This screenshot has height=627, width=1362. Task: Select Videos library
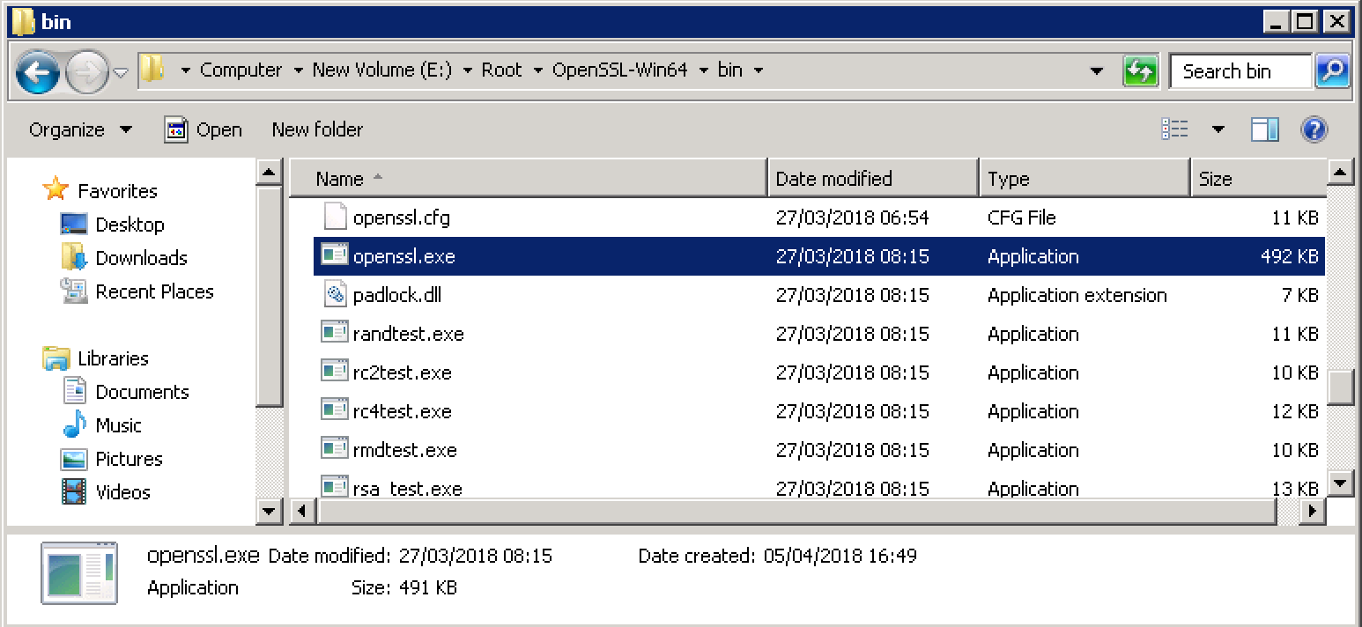click(122, 492)
